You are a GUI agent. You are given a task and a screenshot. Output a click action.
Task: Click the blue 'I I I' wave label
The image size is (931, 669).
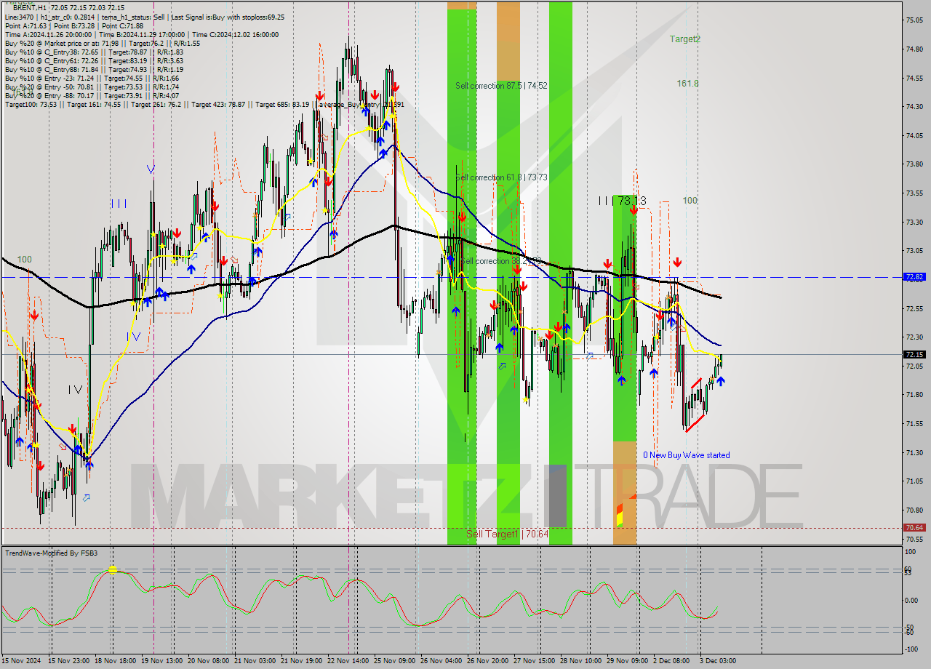pyautogui.click(x=119, y=204)
